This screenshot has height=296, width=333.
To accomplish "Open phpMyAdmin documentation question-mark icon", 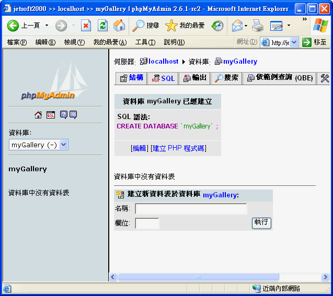I will pos(63,115).
